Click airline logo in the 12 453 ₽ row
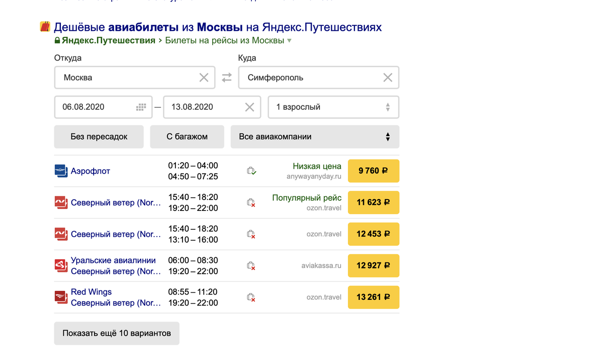This screenshot has width=605, height=358. [x=61, y=234]
